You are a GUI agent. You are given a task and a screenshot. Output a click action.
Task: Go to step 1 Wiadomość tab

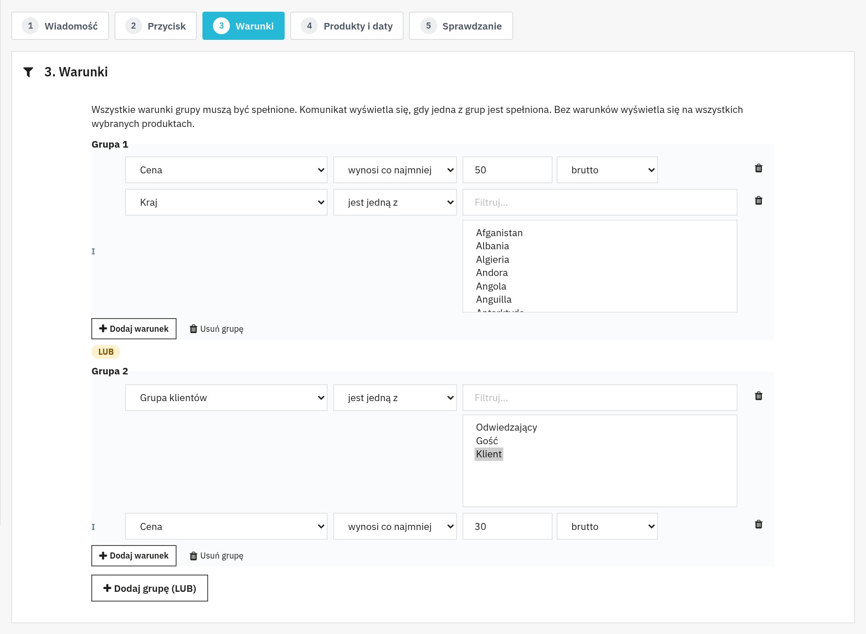click(60, 26)
